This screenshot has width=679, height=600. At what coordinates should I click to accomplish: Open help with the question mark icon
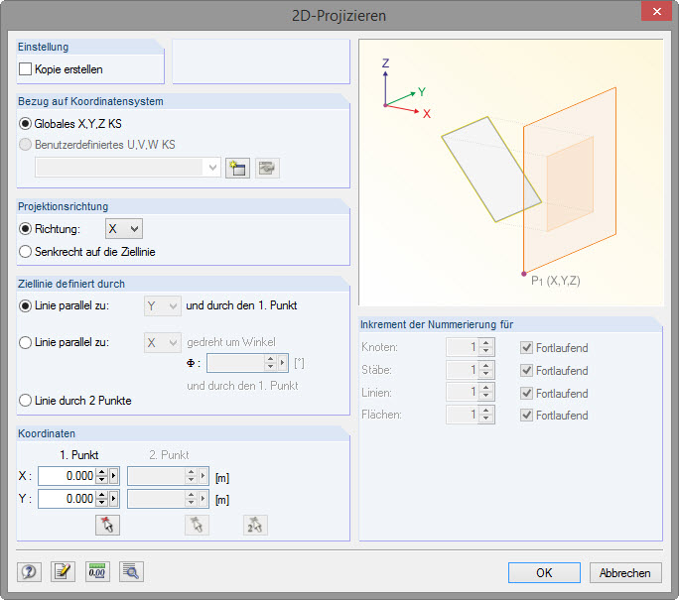click(29, 572)
